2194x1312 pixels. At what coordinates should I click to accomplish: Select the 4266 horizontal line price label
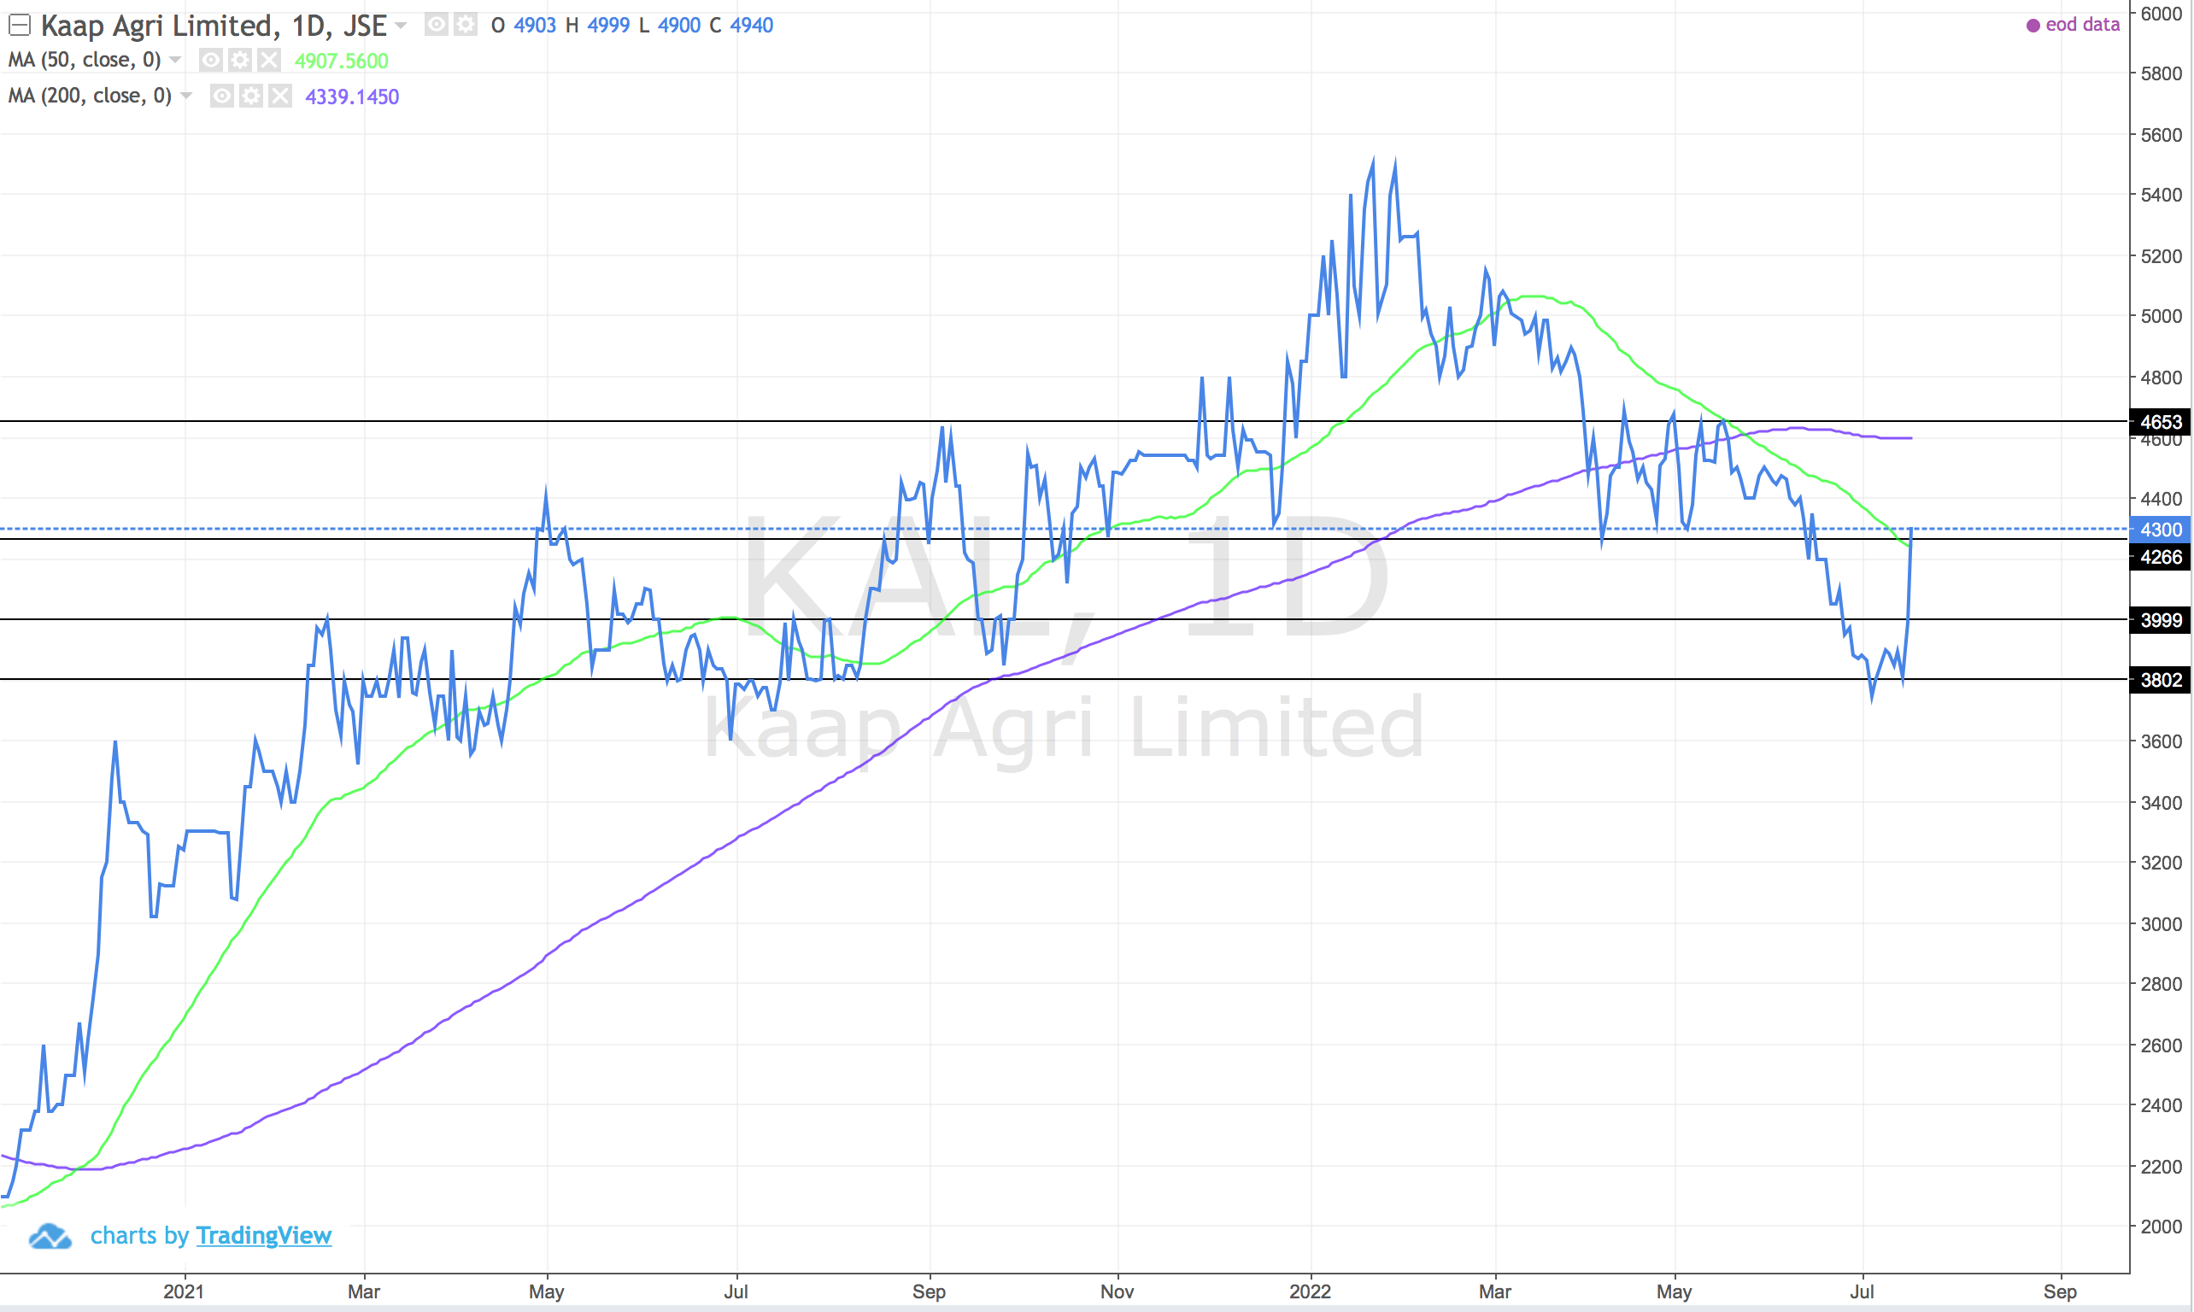[x=2161, y=557]
